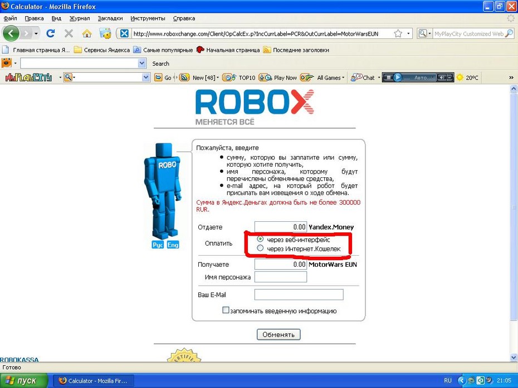Image resolution: width=518 pixels, height=388 pixels.
Task: Click the Firefox back arrow button
Action: coord(11,33)
